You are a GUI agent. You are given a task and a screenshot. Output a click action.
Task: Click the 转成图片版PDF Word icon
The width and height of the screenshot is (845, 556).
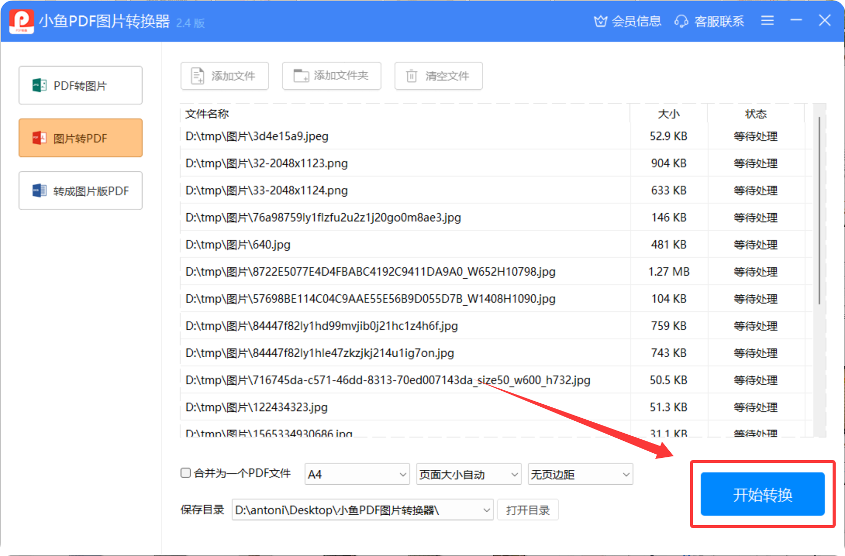pyautogui.click(x=39, y=191)
